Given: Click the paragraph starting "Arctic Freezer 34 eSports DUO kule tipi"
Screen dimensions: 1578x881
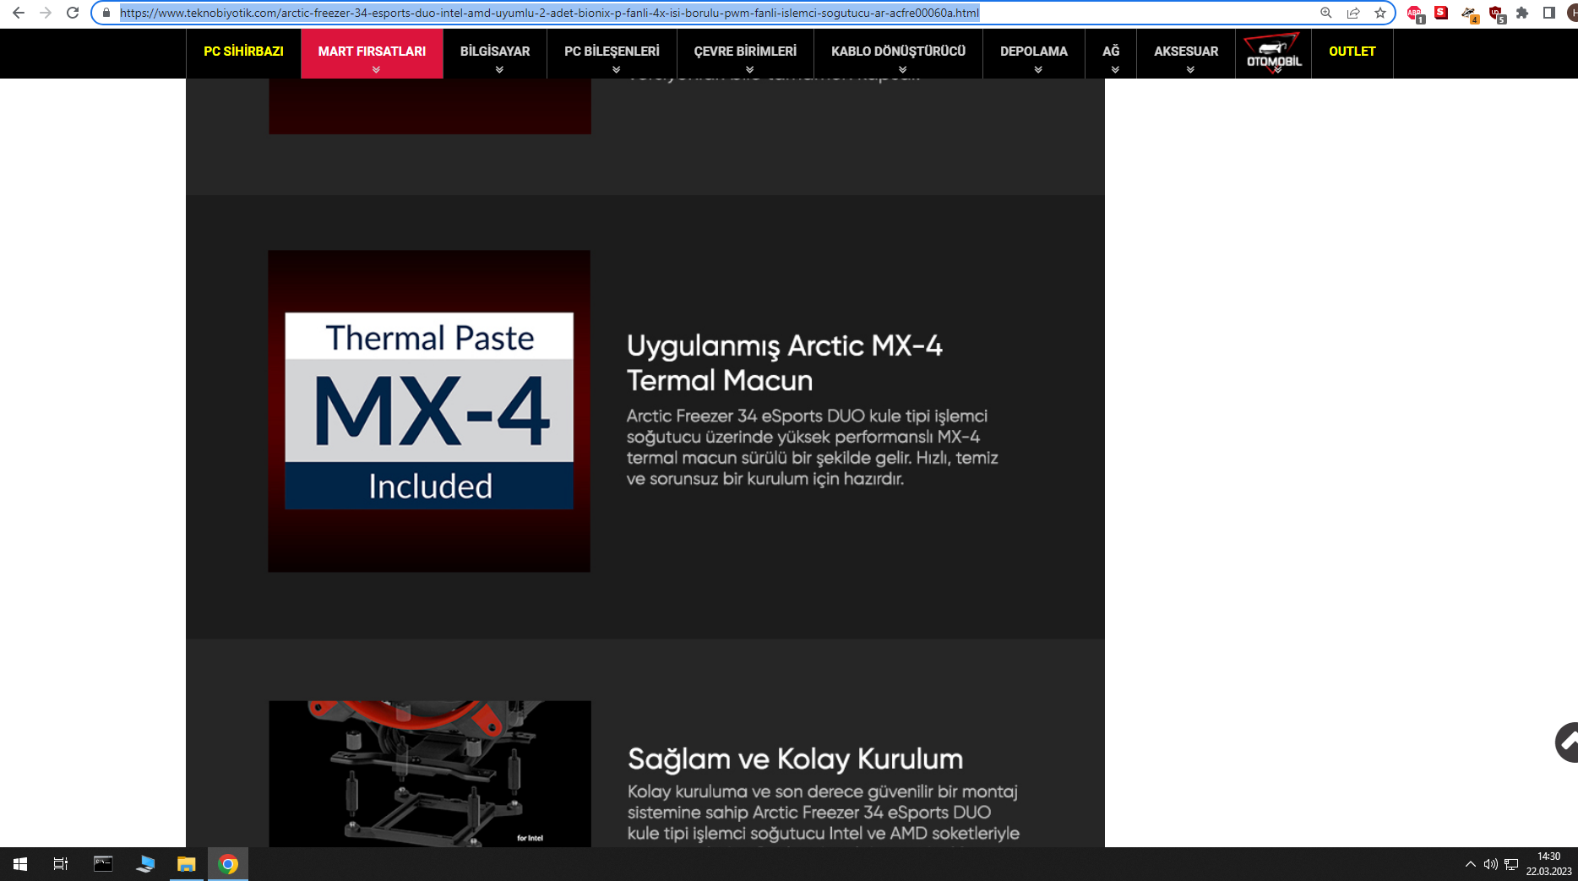Looking at the screenshot, I should pos(812,448).
